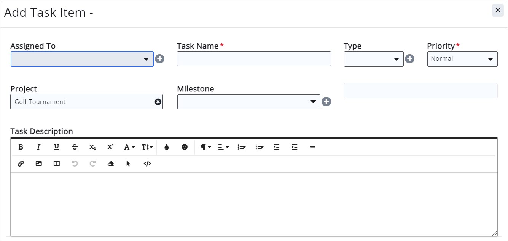Change Priority from Normal
Image resolution: width=508 pixels, height=241 pixels.
[x=462, y=59]
